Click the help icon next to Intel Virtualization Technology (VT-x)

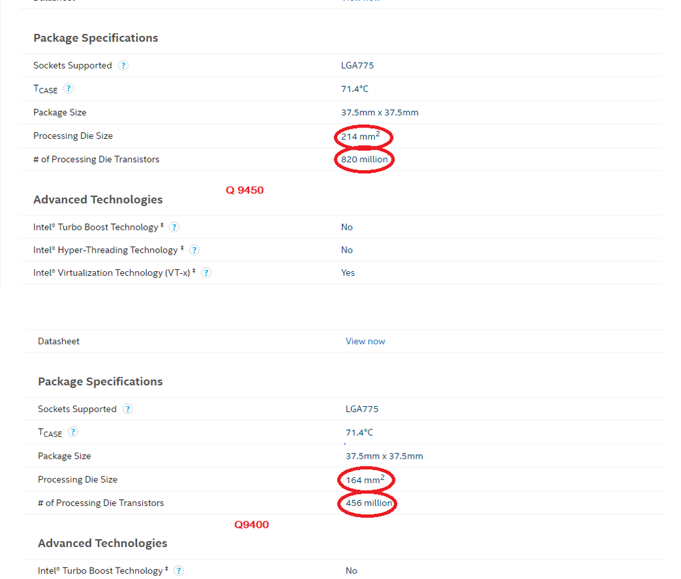pyautogui.click(x=206, y=273)
